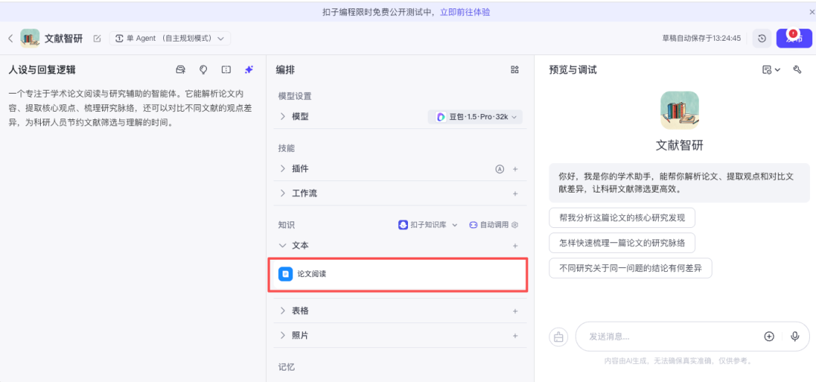This screenshot has width=816, height=382.
Task: Click the 人设与回复逻辑 heading
Action: point(42,70)
